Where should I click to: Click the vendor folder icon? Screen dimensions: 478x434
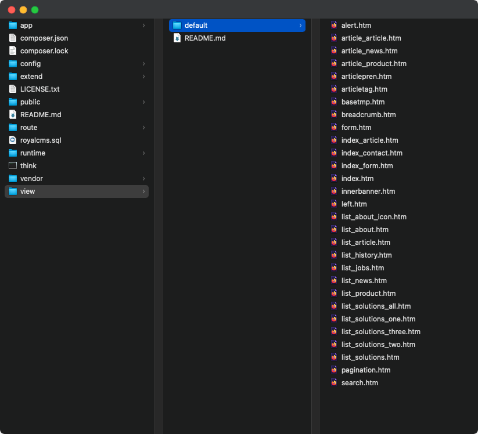13,179
